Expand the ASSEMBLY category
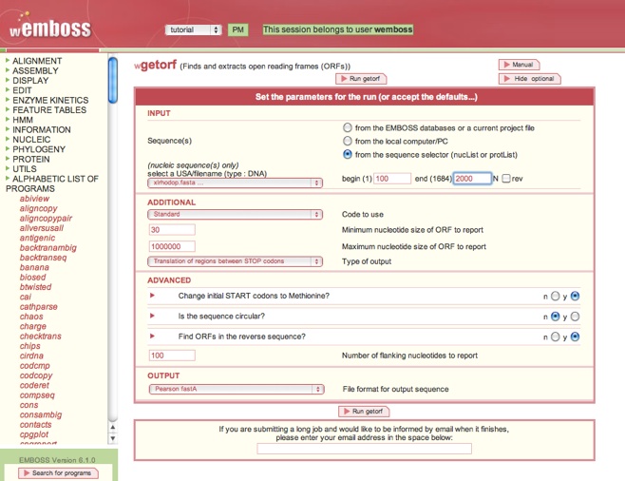 (35, 70)
